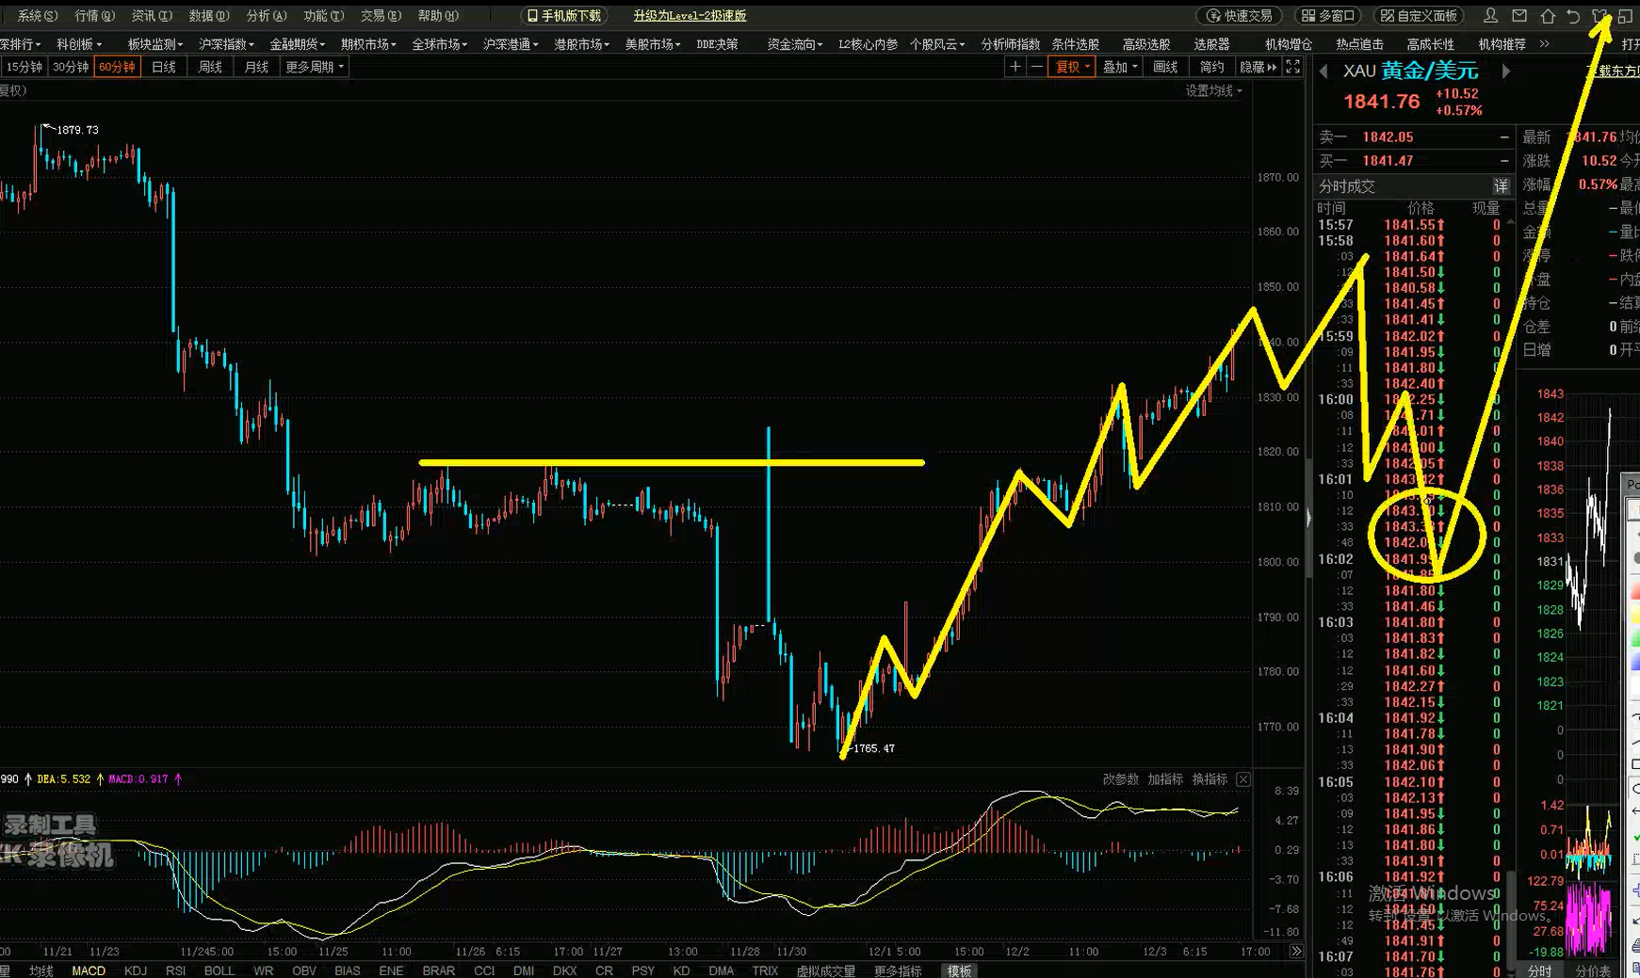Open the mail message icon
Viewport: 1640px width, 978px height.
click(x=1519, y=16)
